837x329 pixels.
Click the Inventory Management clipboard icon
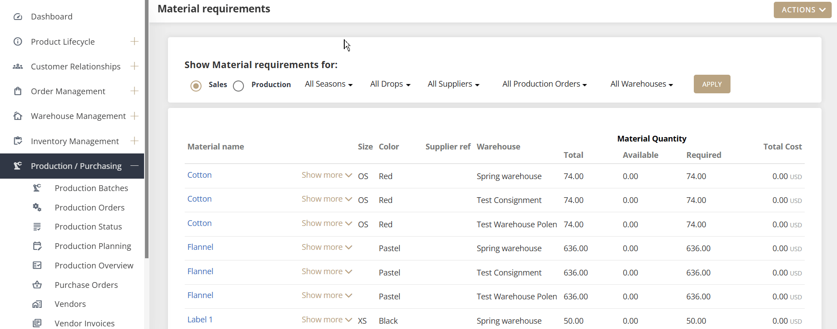tap(18, 141)
